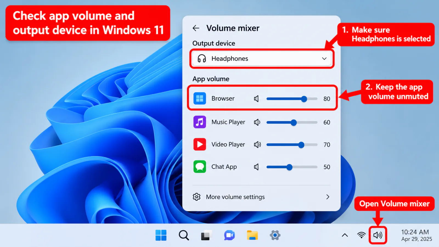The width and height of the screenshot is (439, 247).
Task: Click the Browser app icon
Action: tap(200, 99)
